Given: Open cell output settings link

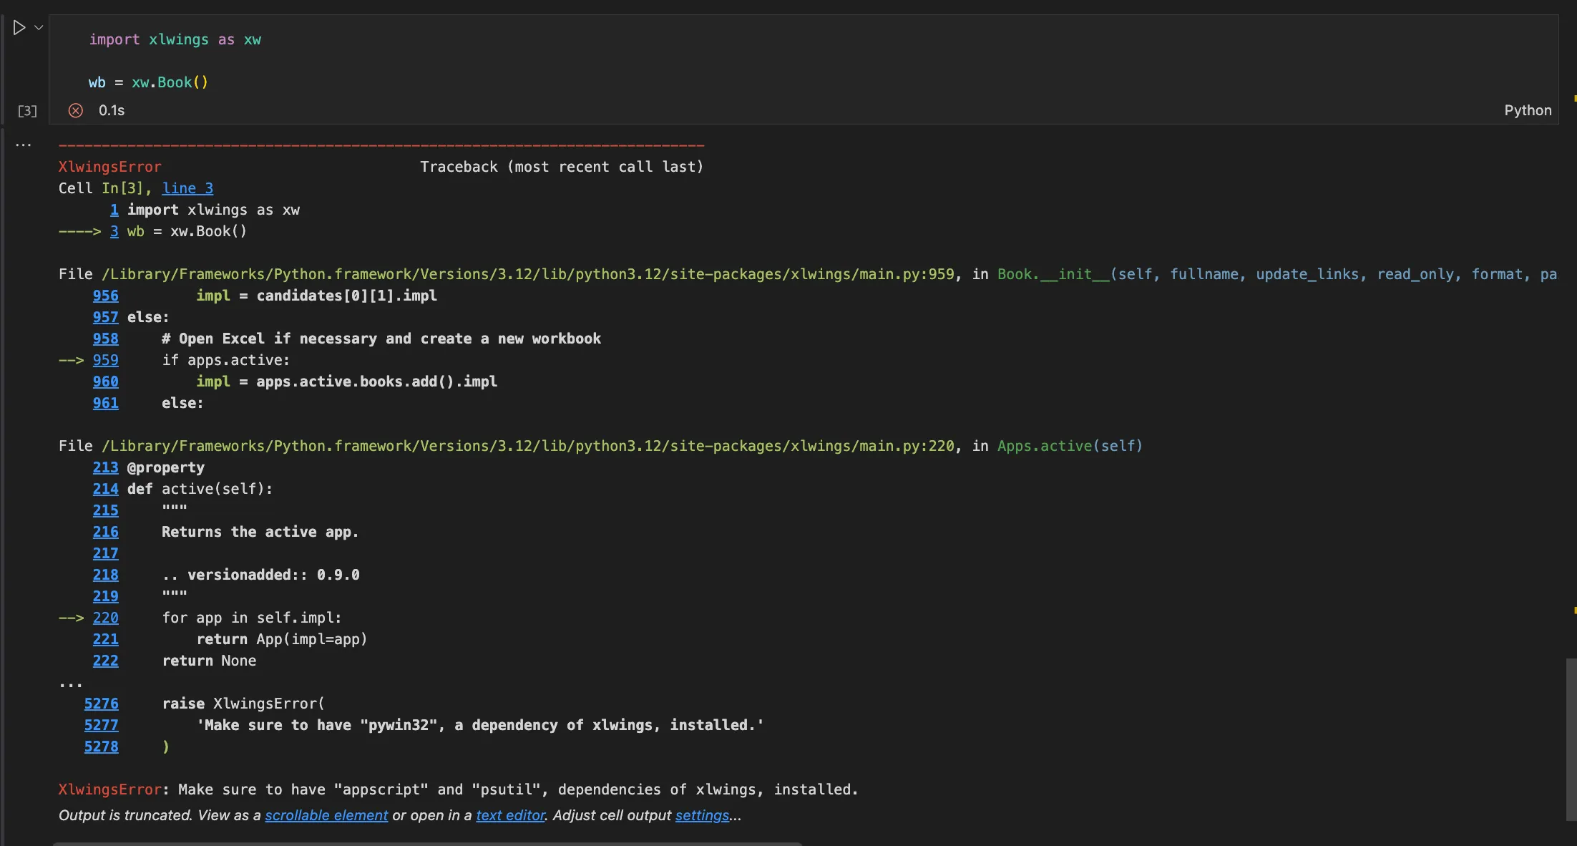Looking at the screenshot, I should tap(702, 815).
